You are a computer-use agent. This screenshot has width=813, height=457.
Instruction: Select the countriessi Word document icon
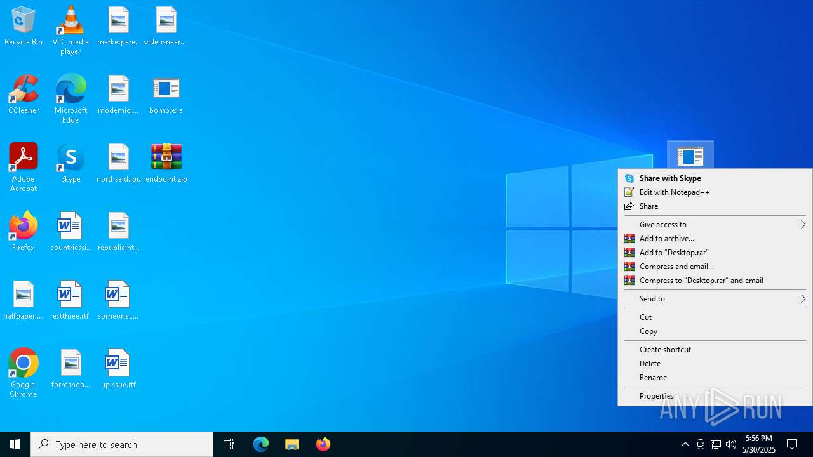pyautogui.click(x=71, y=232)
